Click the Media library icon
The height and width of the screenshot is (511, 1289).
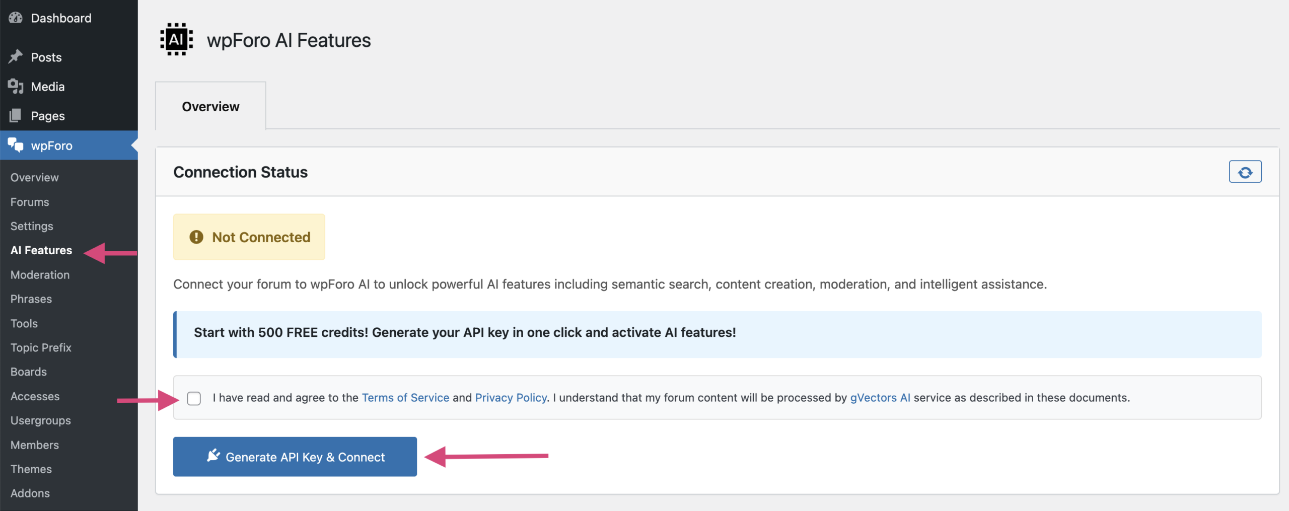click(x=16, y=87)
